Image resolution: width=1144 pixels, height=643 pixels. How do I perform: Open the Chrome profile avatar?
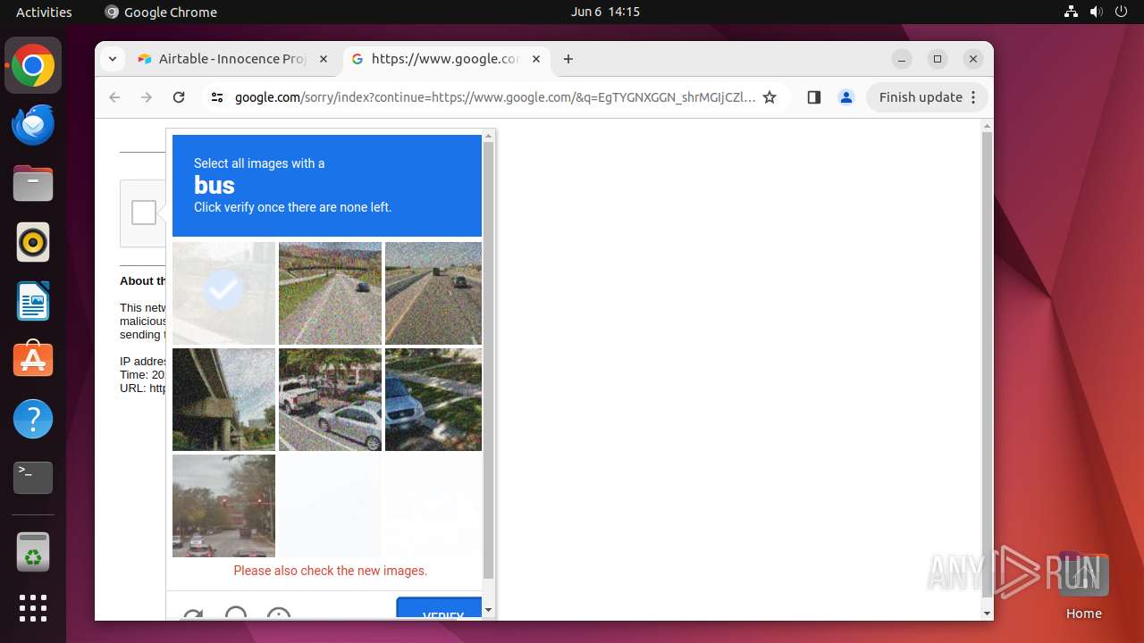click(x=846, y=97)
